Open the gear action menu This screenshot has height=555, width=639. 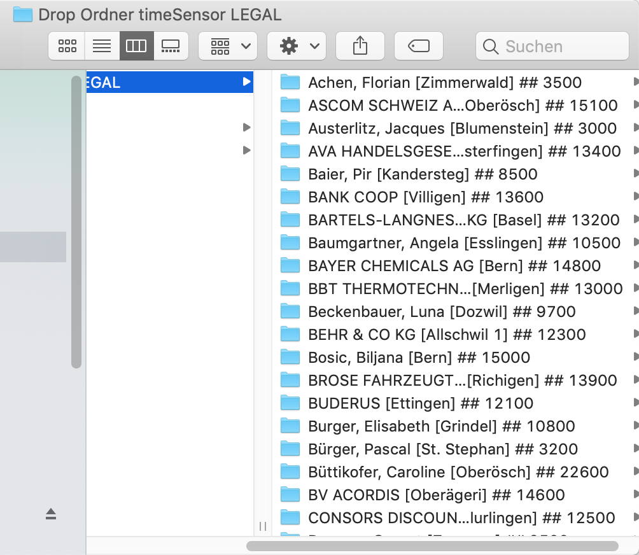click(297, 46)
